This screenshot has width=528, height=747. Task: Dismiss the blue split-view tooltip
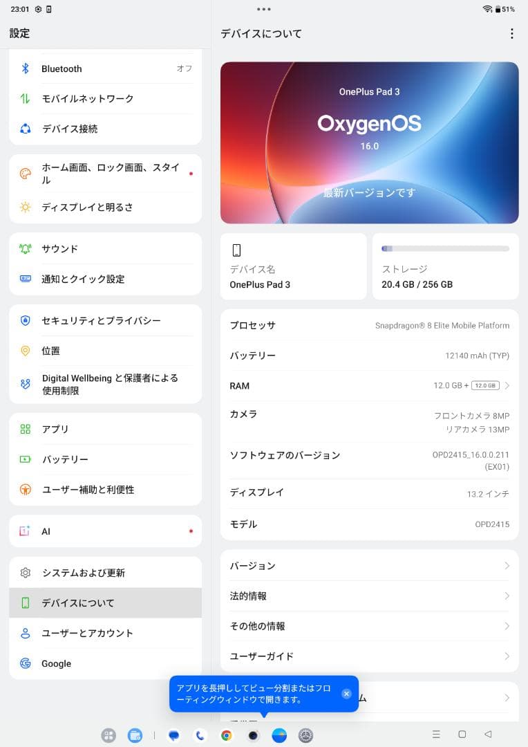pos(347,694)
